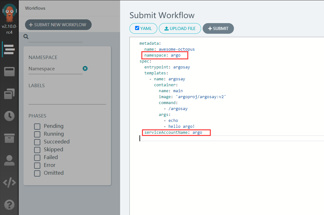Open API docs code icon
The width and height of the screenshot is (324, 215).
point(9,182)
